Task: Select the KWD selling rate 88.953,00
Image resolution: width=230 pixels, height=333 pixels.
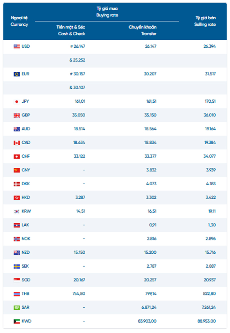Action: tap(206, 321)
